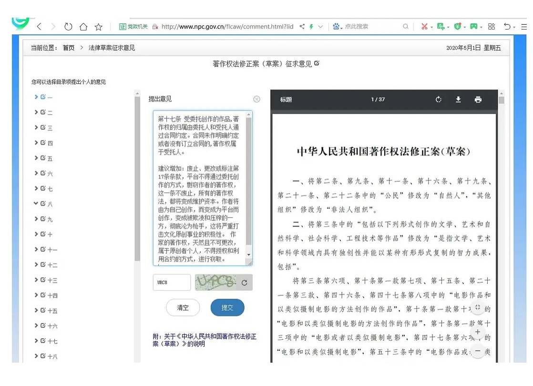Reload the page with refresh icon
533x386 pixels.
(68, 27)
